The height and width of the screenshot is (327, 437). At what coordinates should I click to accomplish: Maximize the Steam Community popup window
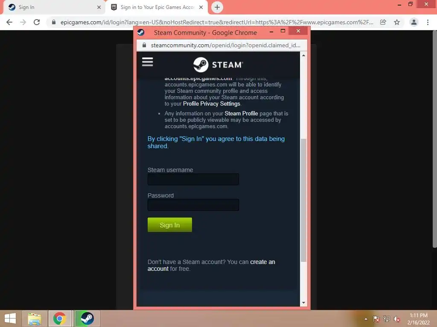click(x=283, y=31)
